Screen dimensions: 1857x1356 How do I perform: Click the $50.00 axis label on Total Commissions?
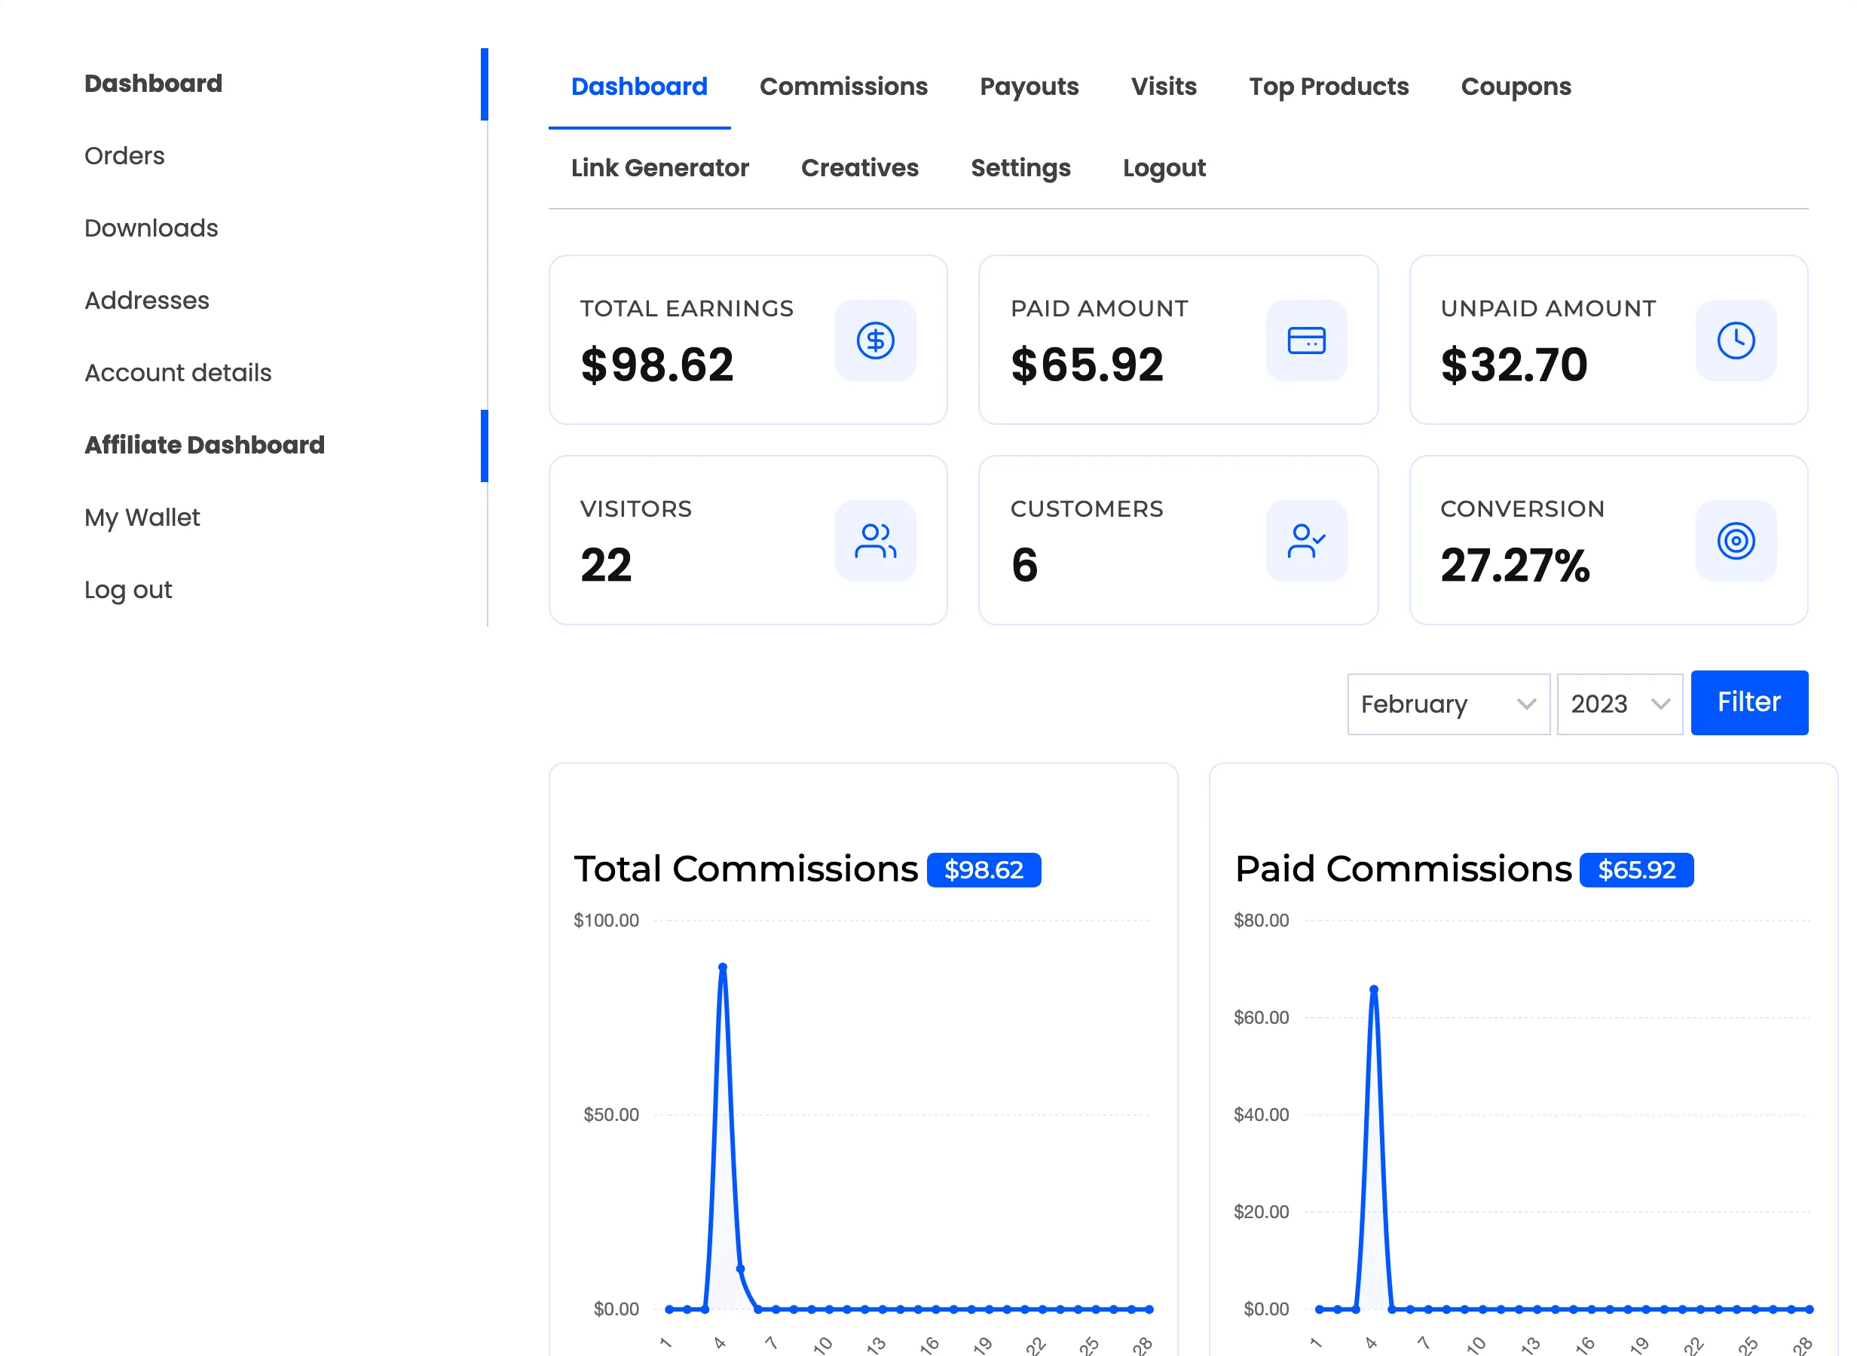coord(610,1115)
